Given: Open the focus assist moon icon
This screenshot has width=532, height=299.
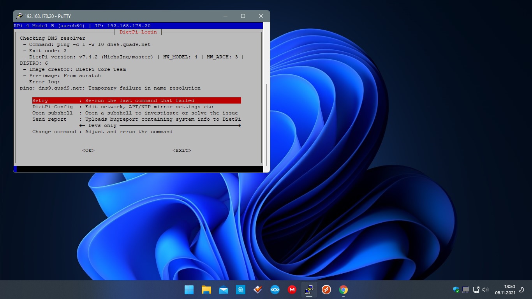Looking at the screenshot, I should click(x=522, y=290).
